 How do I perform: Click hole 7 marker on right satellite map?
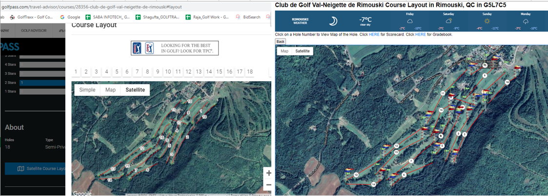click(411, 161)
